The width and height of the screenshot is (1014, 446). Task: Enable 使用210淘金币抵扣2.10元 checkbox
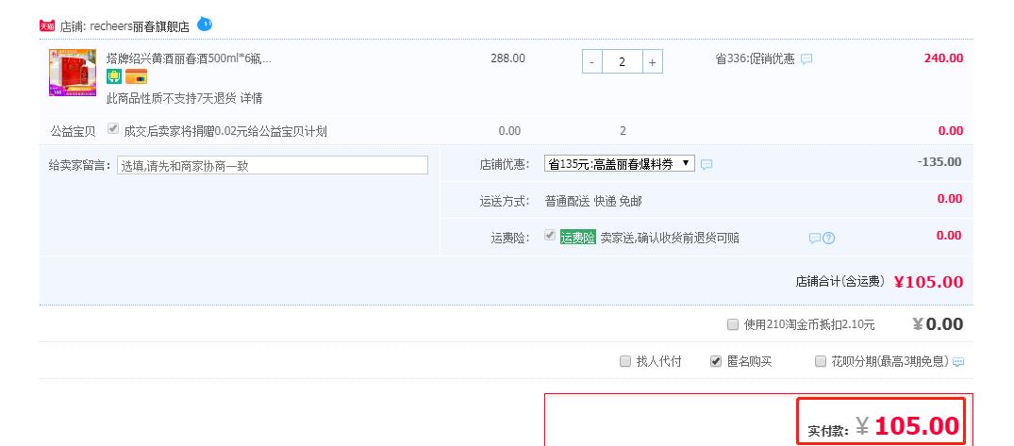click(733, 324)
